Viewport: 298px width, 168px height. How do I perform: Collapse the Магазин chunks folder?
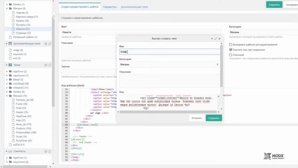point(7,96)
